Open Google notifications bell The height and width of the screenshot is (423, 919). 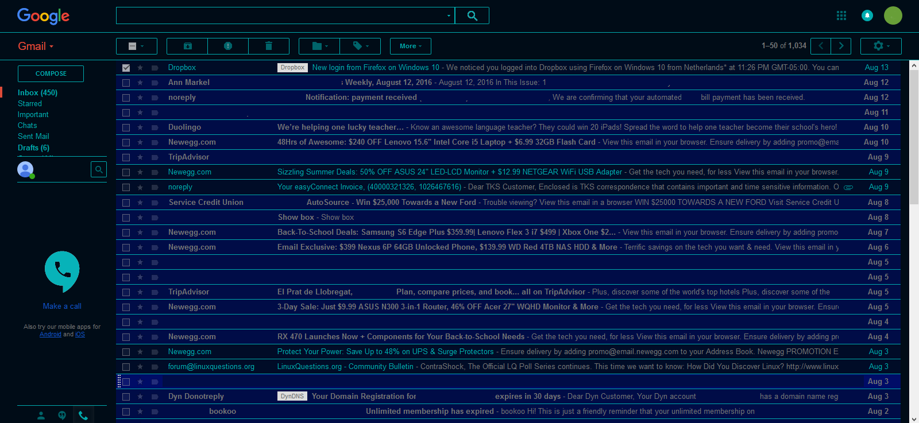pyautogui.click(x=867, y=15)
